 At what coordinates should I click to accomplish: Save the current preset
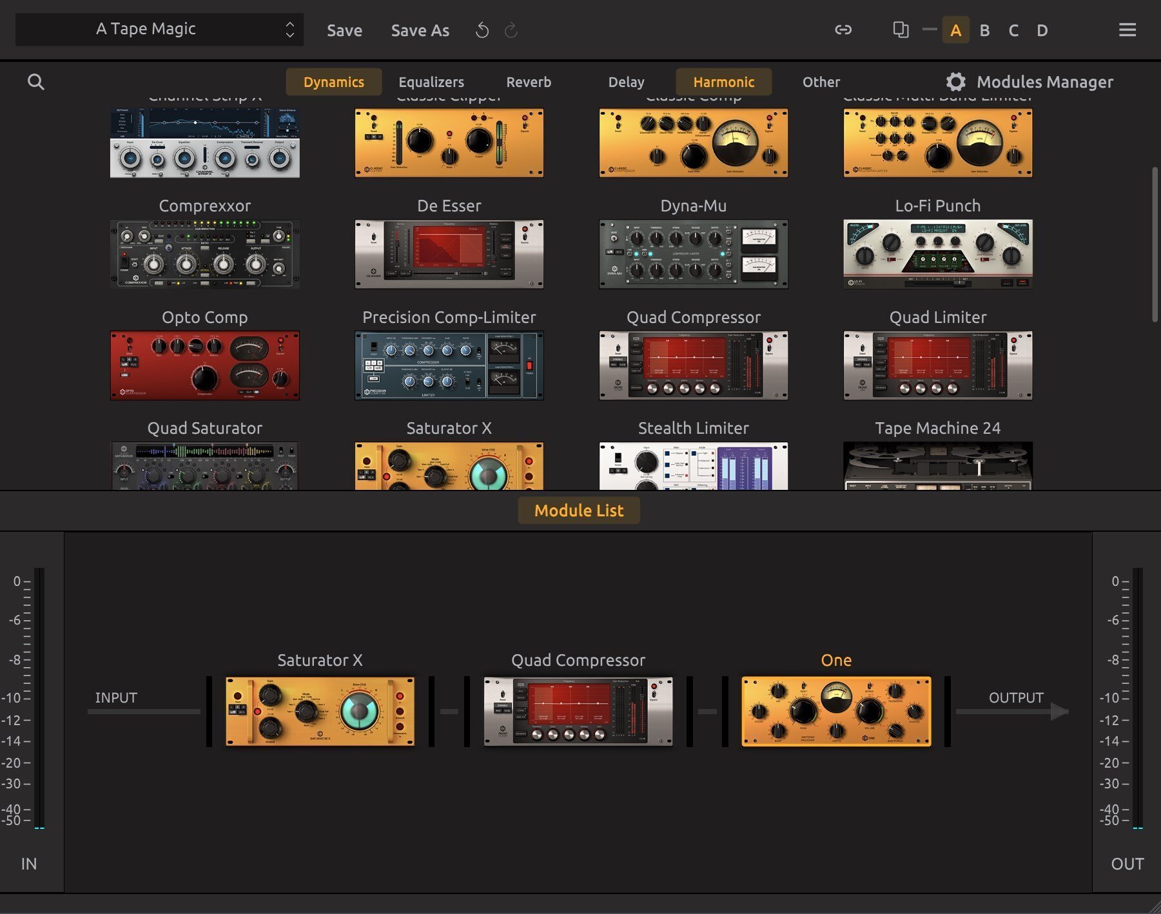[344, 30]
